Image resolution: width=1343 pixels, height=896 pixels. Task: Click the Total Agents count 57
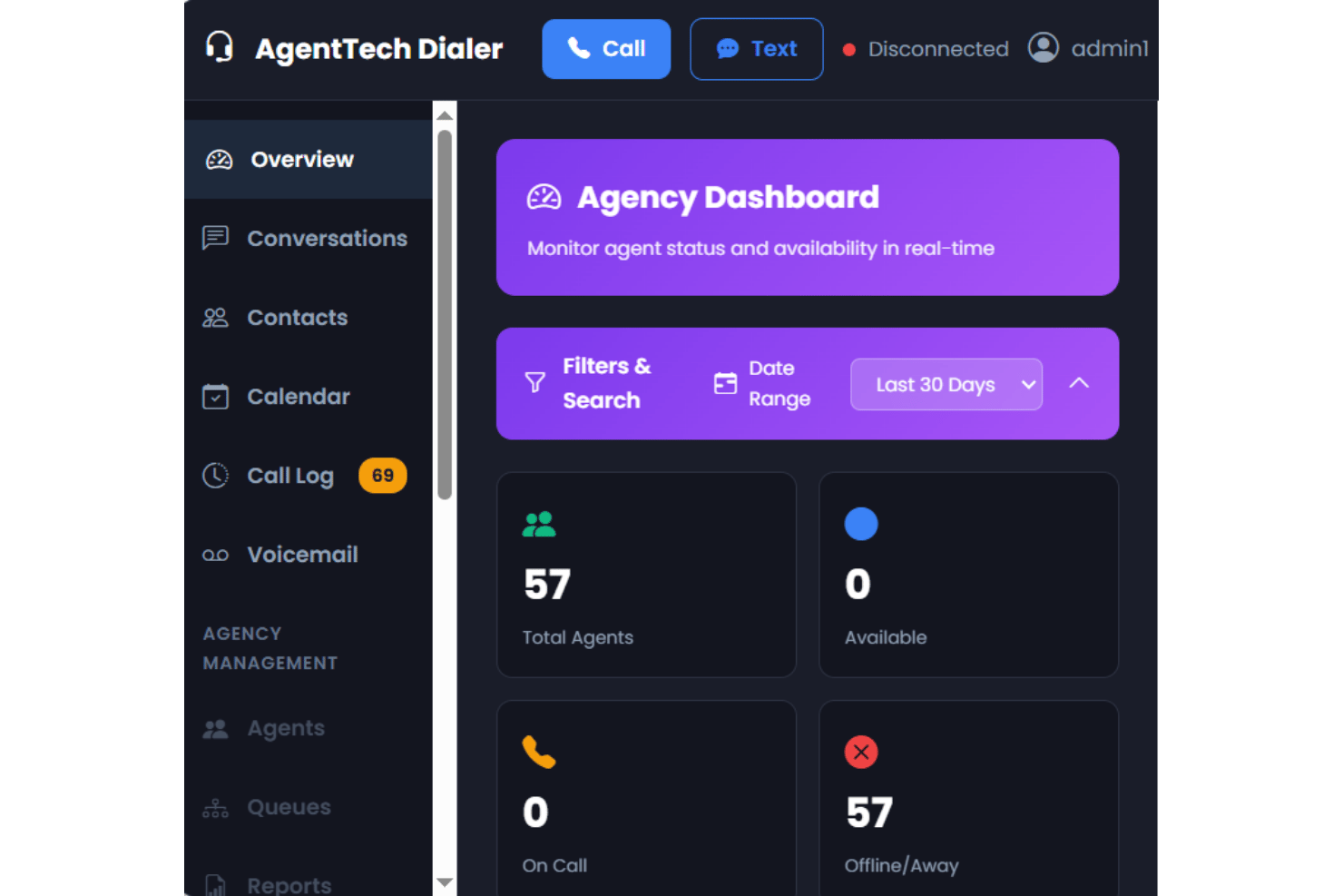point(547,584)
